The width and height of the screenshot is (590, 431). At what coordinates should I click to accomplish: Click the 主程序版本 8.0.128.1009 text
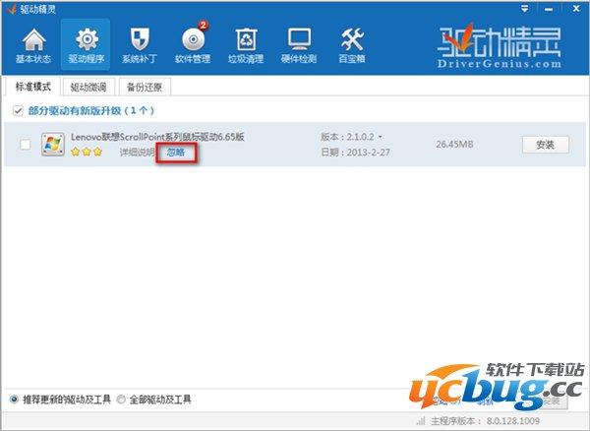(x=486, y=420)
